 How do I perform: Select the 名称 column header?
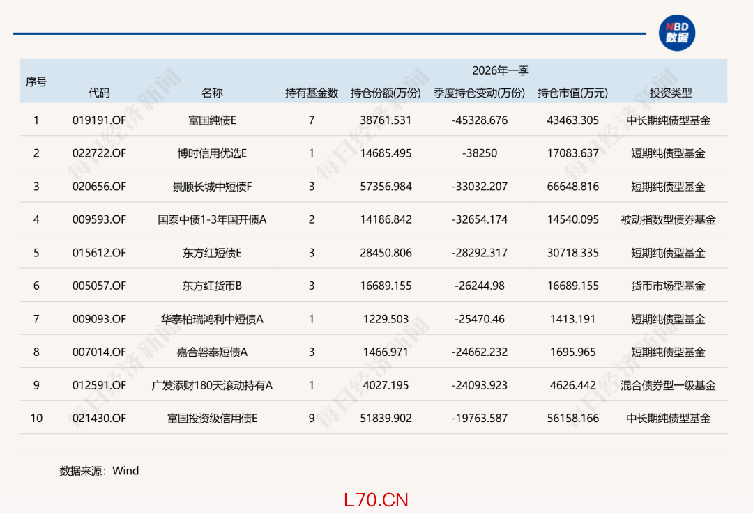(x=212, y=93)
